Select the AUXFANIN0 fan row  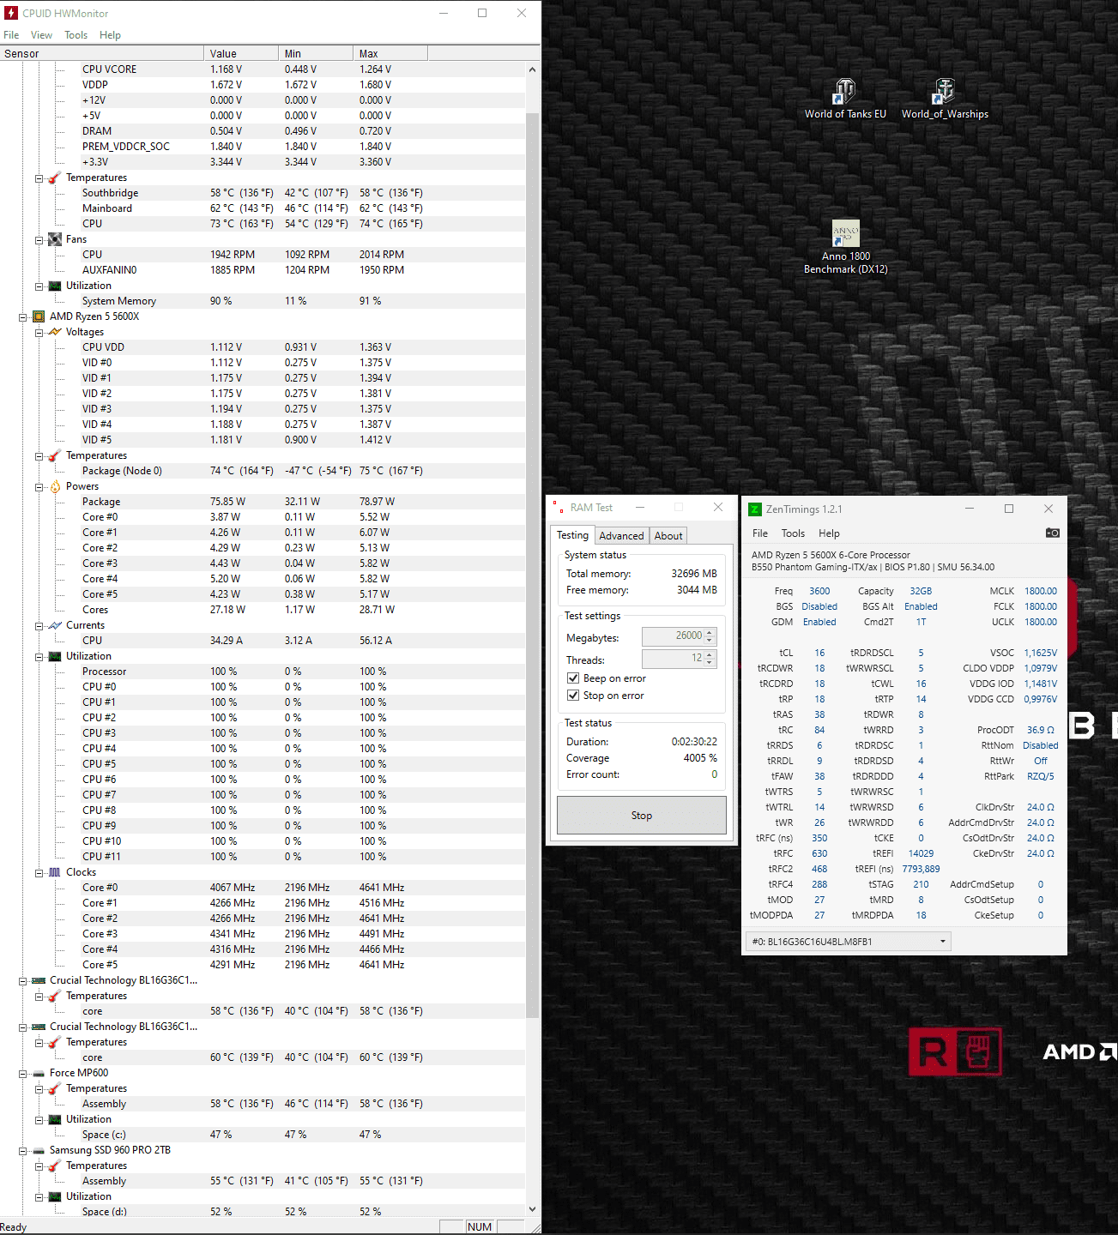coord(263,270)
